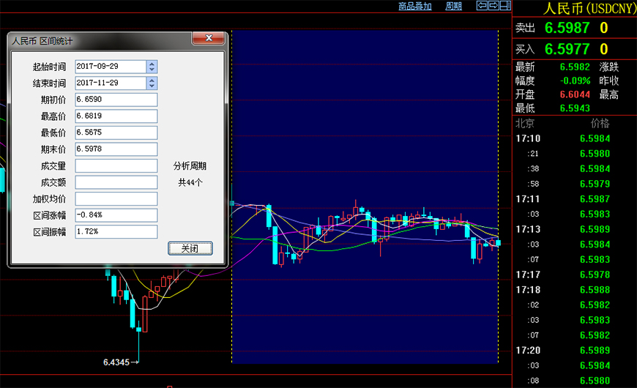Close the 区间统计 dialog with X

209,38
